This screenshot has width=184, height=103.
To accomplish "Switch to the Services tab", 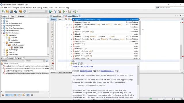I will click(21, 16).
